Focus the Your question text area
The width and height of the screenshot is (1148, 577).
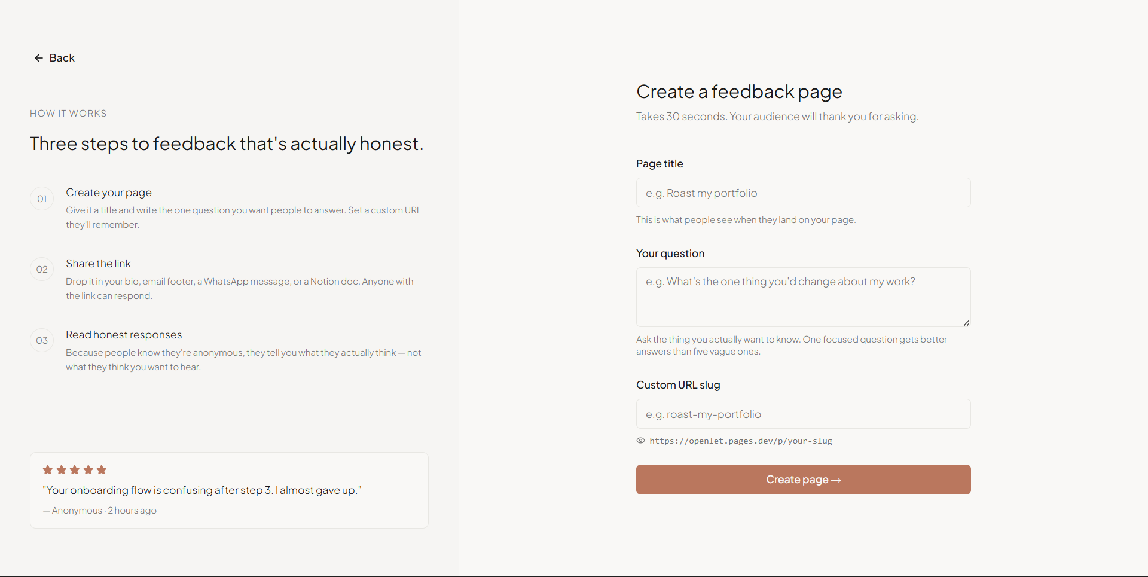coord(803,297)
